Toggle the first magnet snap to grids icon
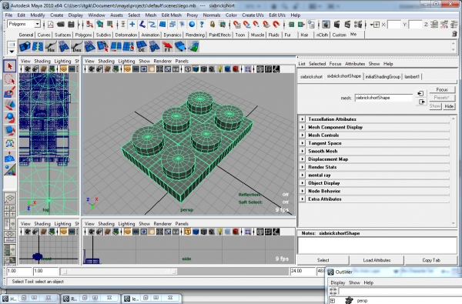 (237, 25)
